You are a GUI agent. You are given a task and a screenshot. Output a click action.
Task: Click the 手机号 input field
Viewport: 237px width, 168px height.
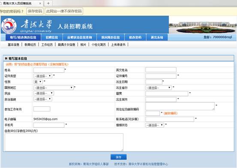tap(49, 125)
